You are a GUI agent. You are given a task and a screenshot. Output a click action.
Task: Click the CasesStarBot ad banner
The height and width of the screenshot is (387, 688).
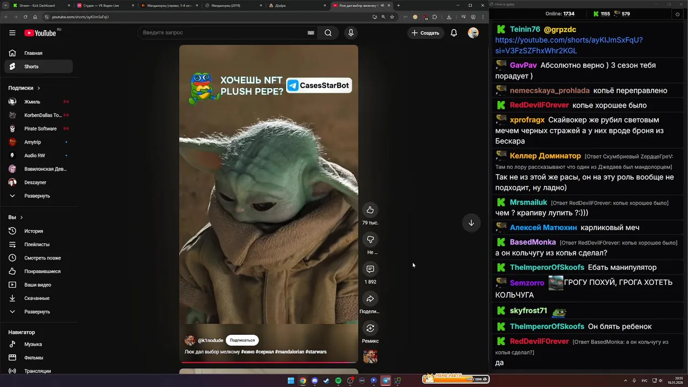click(x=319, y=85)
